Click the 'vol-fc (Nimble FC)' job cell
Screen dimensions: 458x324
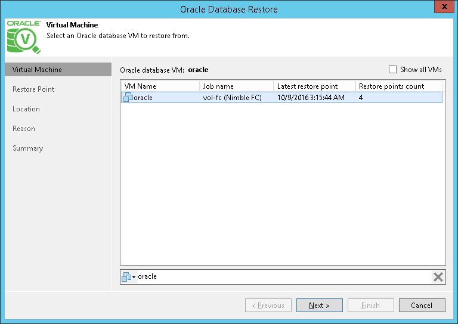[x=232, y=98]
